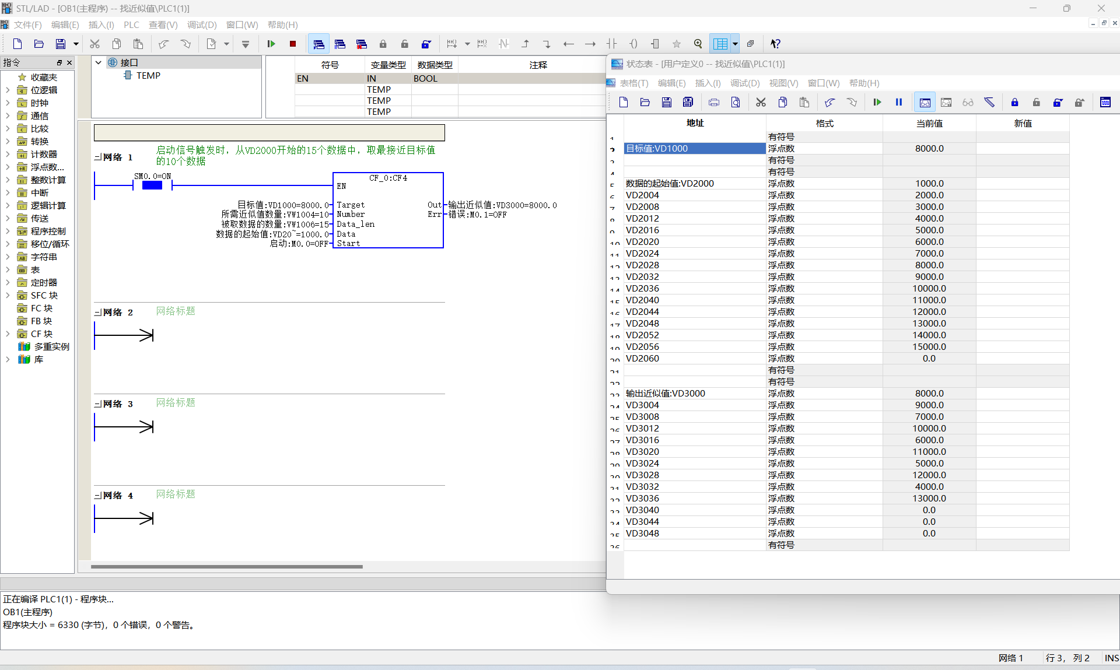Toggle continuous monitor glasses button in status table
The width and height of the screenshot is (1120, 670).
(925, 102)
